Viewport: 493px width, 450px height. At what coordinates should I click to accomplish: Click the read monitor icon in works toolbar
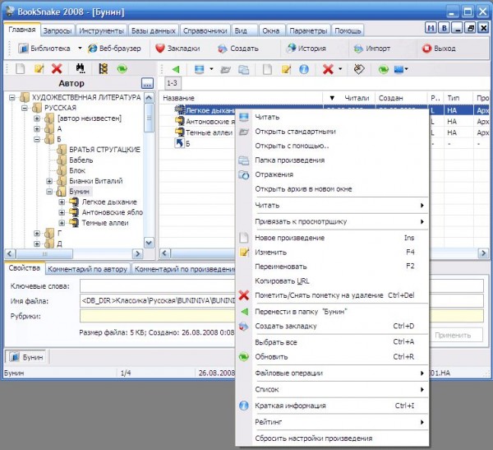[199, 69]
